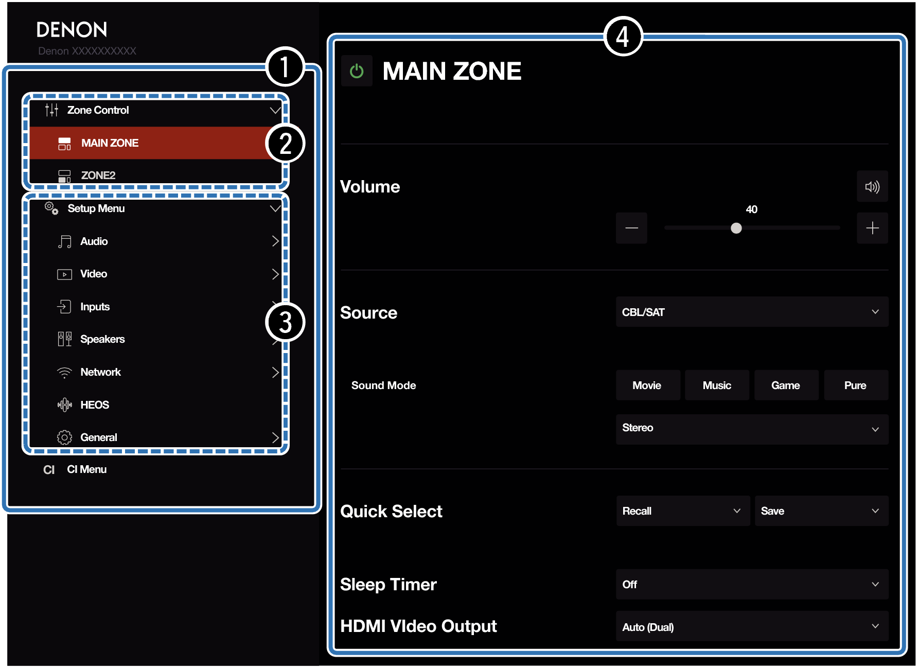918x668 pixels.
Task: Open the Source CBL/SAT dropdown
Action: (x=752, y=312)
